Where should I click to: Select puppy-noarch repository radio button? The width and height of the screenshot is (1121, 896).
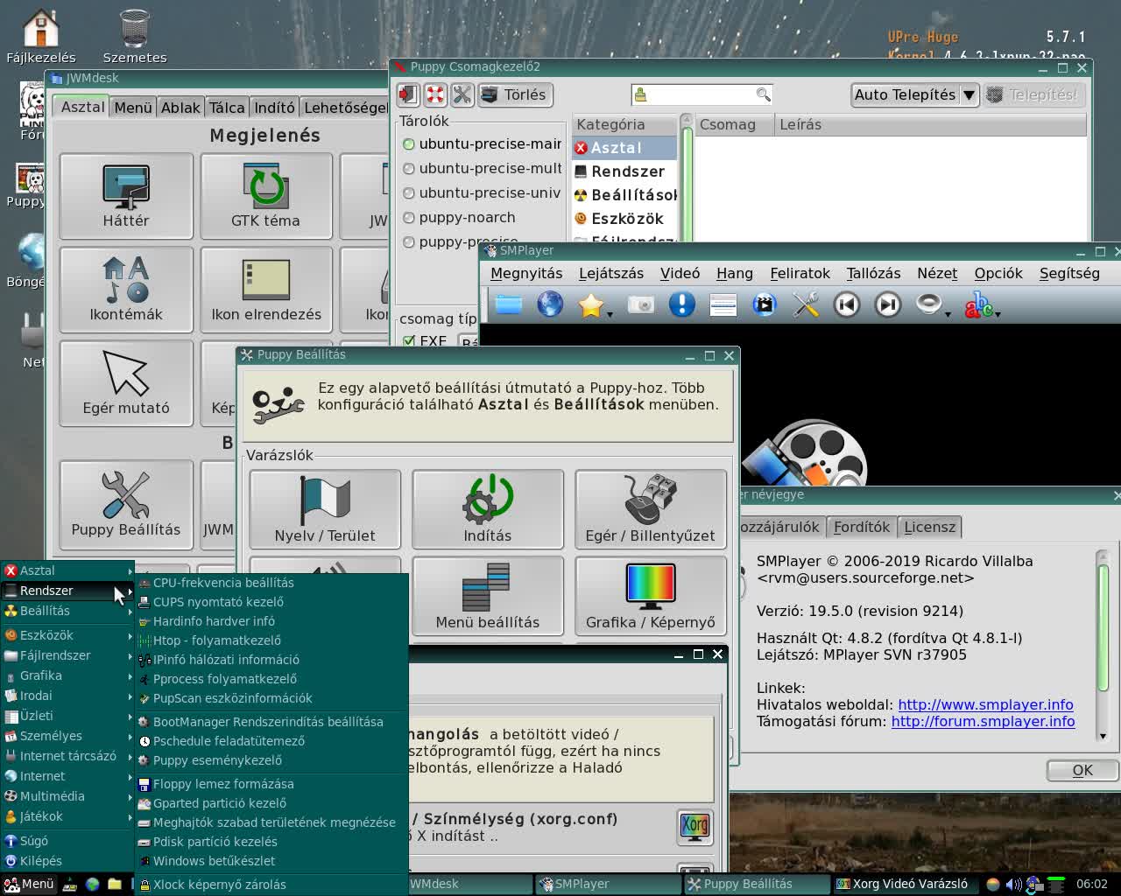coord(409,218)
